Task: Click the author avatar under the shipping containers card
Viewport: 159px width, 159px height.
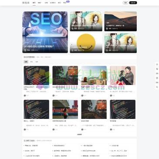Action: tap(54, 129)
